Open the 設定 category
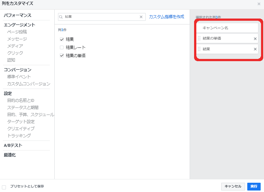The height and width of the screenshot is (192, 264). coord(8,93)
